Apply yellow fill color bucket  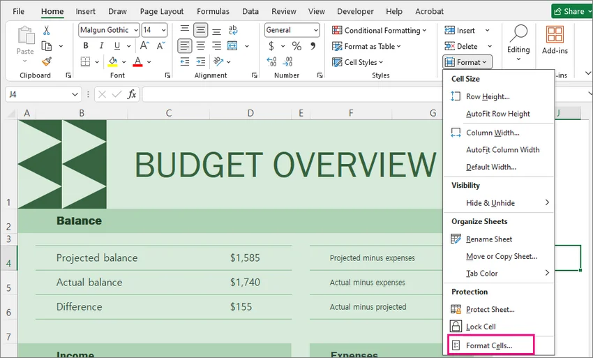[113, 61]
